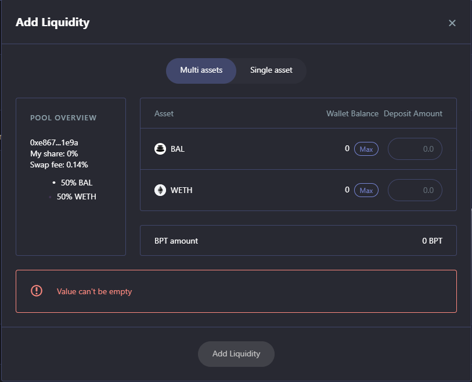This screenshot has width=472, height=382.
Task: Click the Wallet Balance column header
Action: tap(352, 113)
